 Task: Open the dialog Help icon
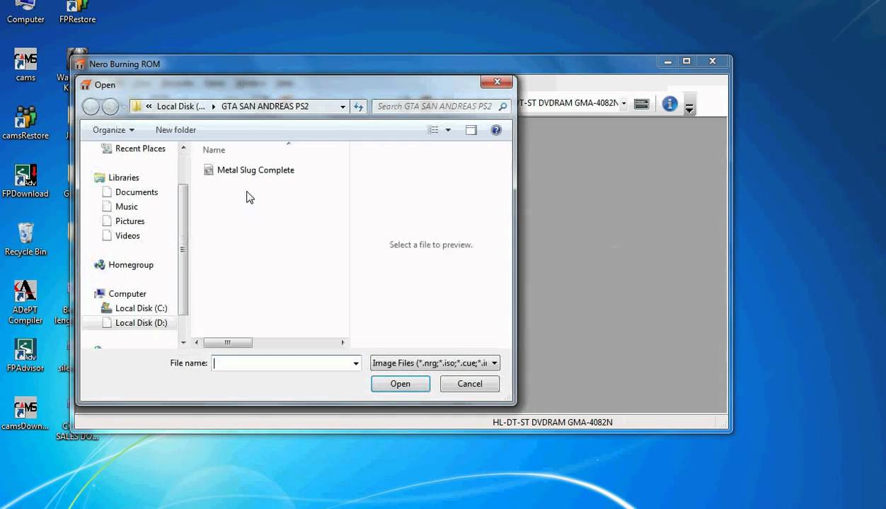496,130
